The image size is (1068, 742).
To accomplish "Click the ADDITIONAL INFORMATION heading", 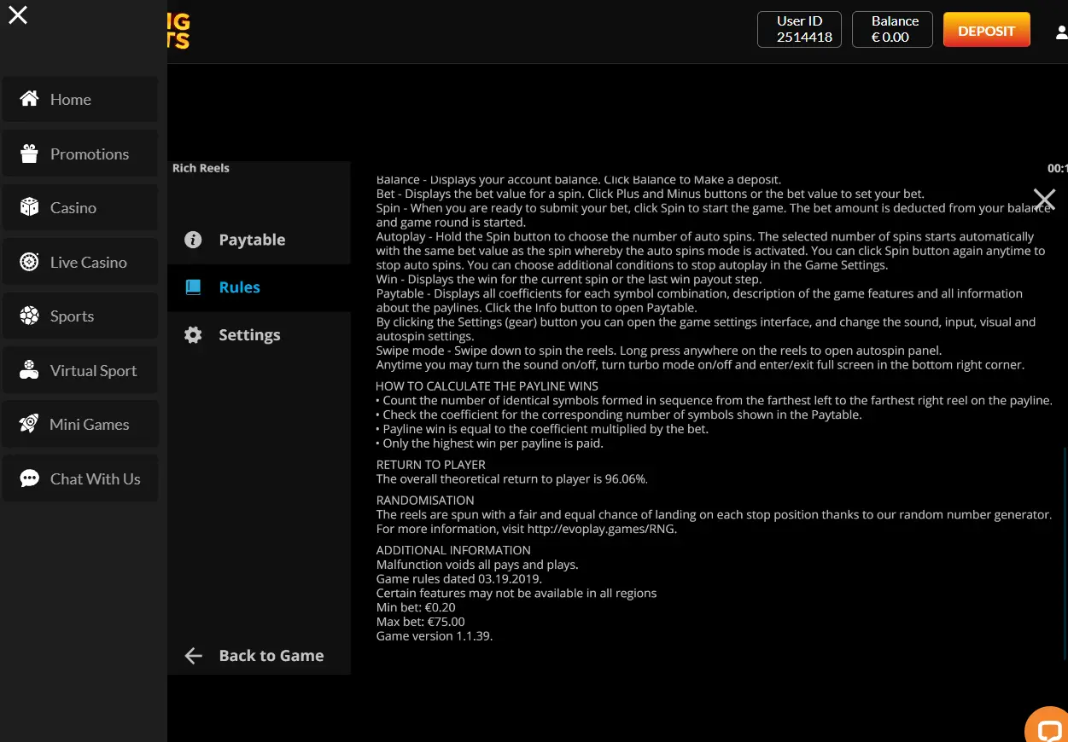I will (x=453, y=550).
